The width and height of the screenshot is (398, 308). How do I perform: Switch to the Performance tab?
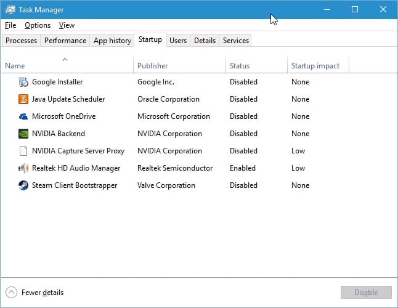(65, 41)
